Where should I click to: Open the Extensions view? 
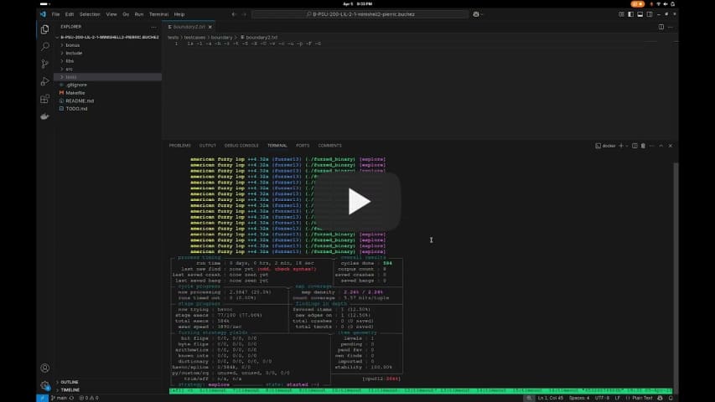click(44, 99)
